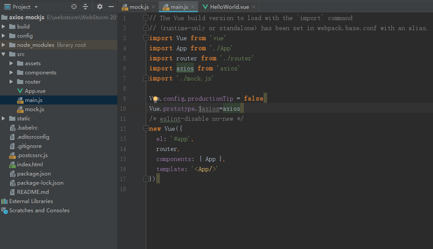Fold the comment block at line 1

click(146, 18)
